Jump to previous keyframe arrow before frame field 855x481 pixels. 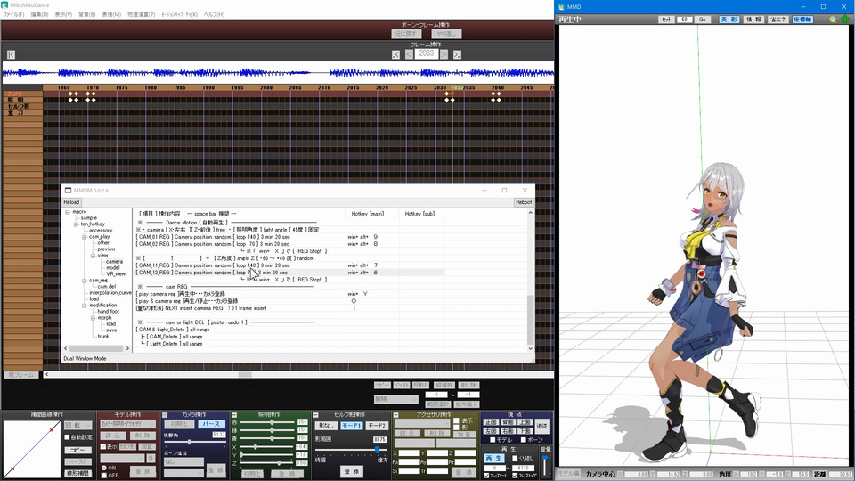[395, 54]
